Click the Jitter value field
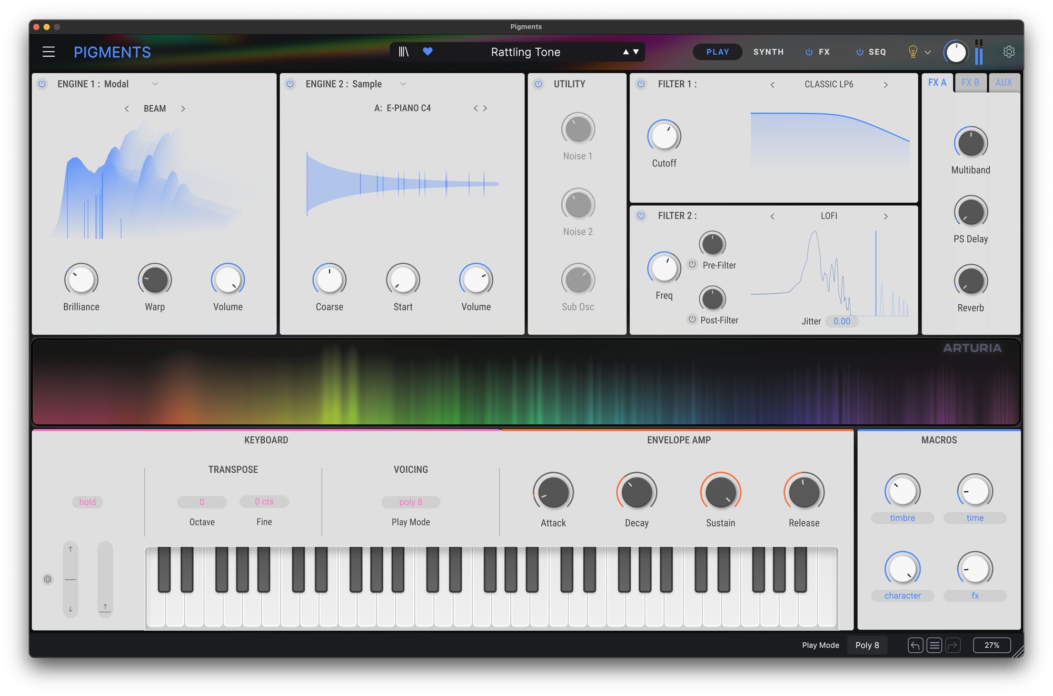Image resolution: width=1053 pixels, height=696 pixels. click(841, 321)
